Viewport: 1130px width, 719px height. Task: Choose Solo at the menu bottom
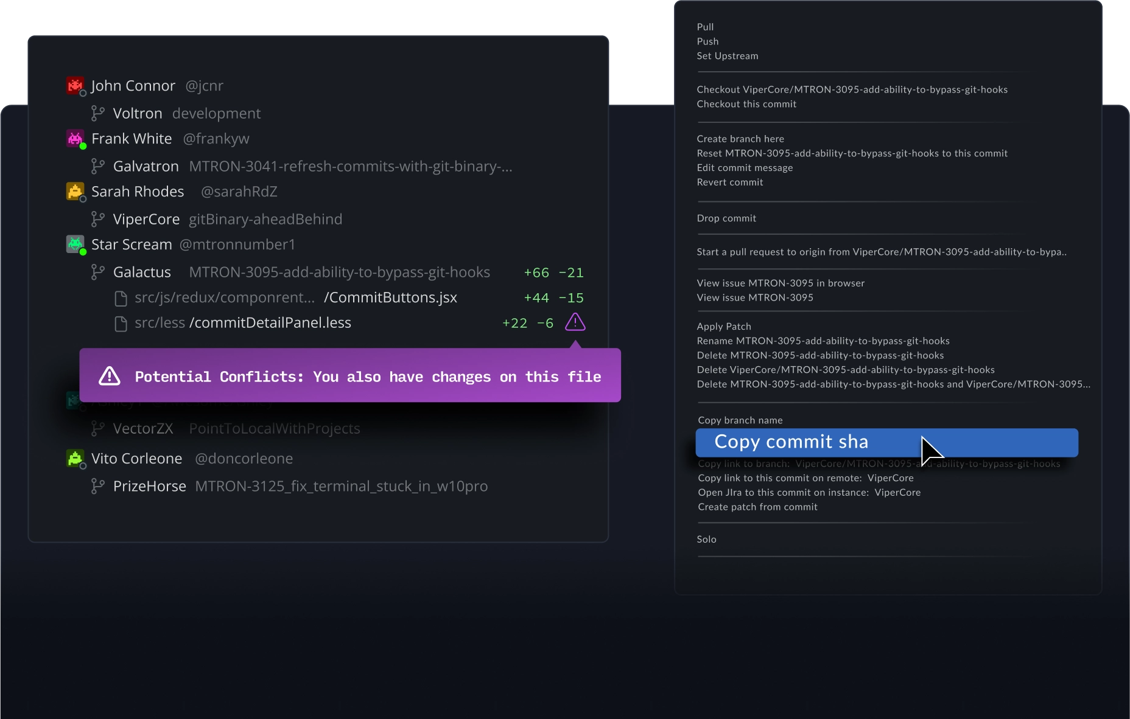click(x=706, y=540)
